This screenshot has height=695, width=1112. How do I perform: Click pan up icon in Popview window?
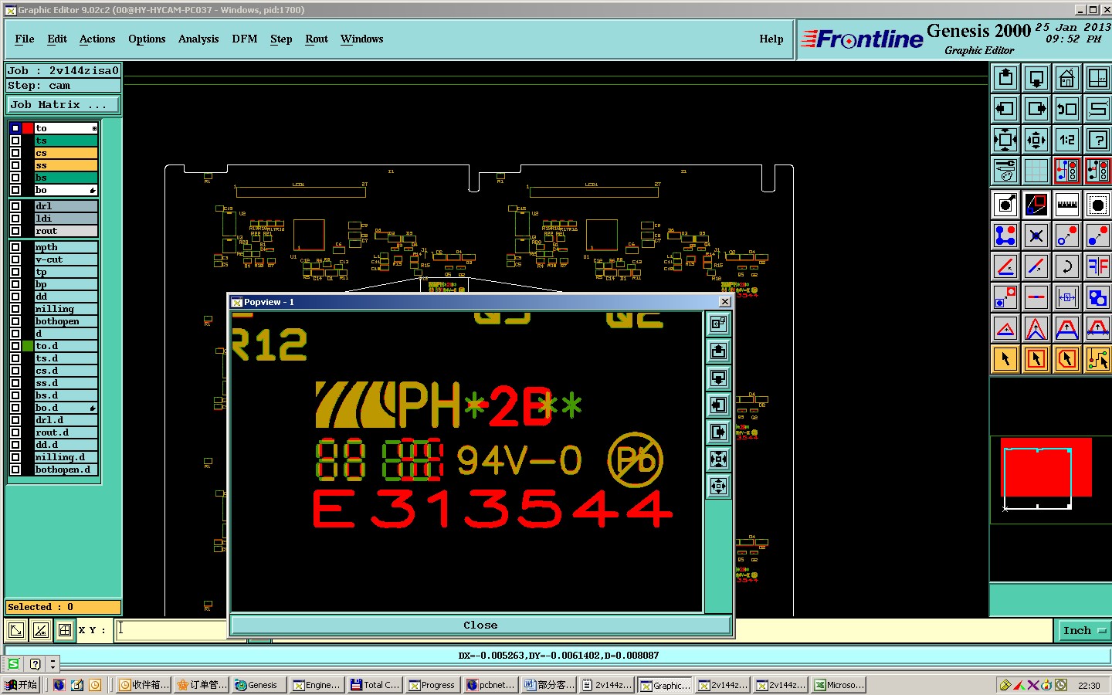(719, 351)
